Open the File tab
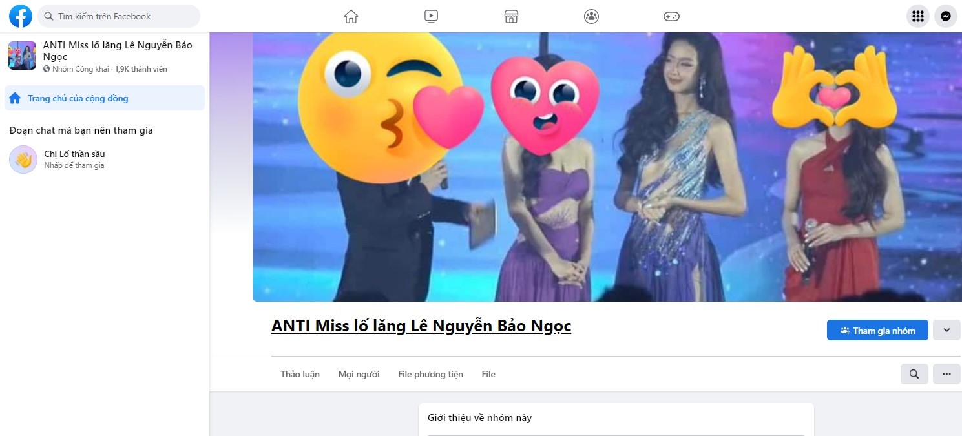Image resolution: width=962 pixels, height=436 pixels. 488,373
